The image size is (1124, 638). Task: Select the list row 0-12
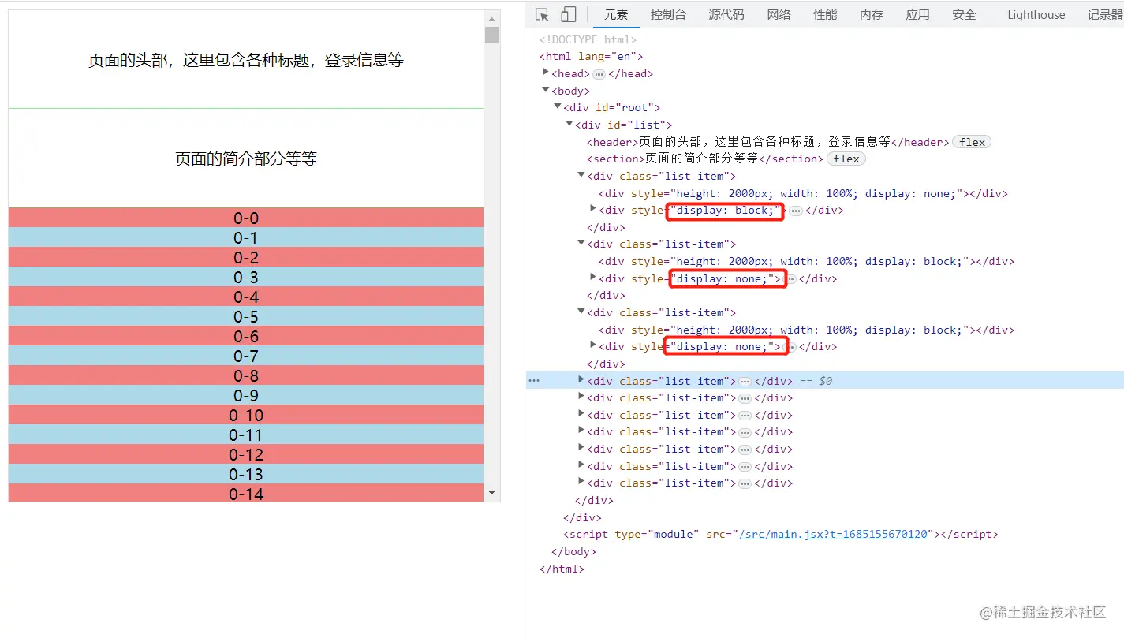click(246, 454)
